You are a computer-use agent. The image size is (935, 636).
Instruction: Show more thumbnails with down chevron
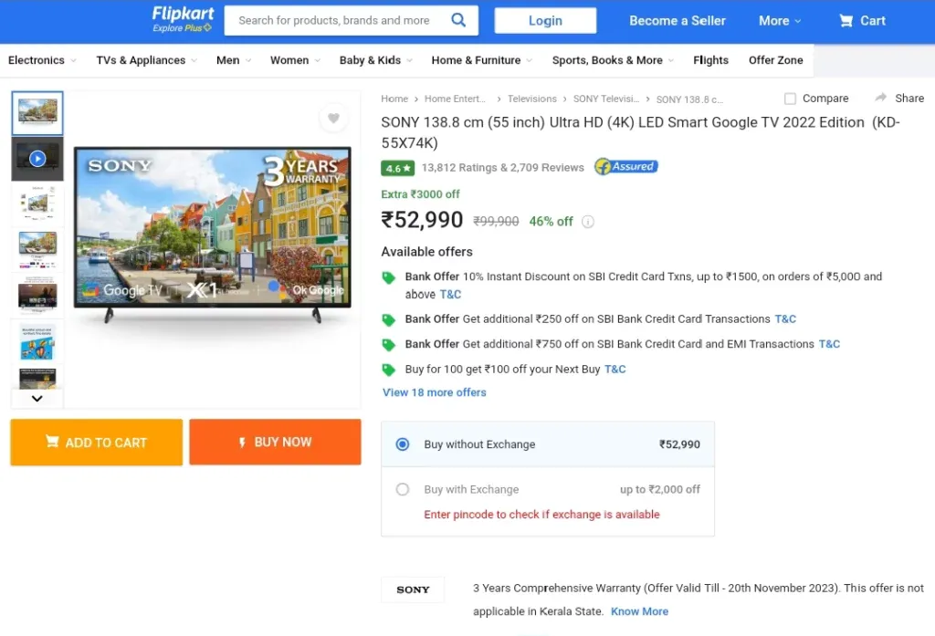[37, 398]
